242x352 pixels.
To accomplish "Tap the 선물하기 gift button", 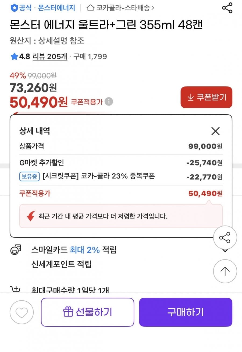I will [x=87, y=312].
